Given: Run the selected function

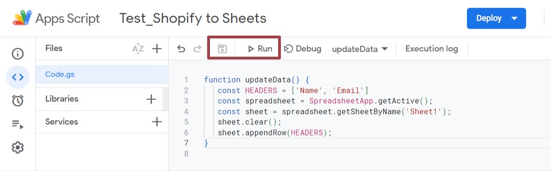Looking at the screenshot, I should tap(260, 49).
